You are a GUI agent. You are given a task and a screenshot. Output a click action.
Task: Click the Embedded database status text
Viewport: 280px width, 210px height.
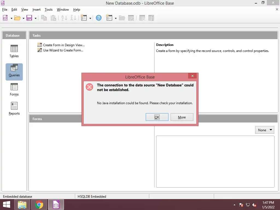(x=17, y=196)
